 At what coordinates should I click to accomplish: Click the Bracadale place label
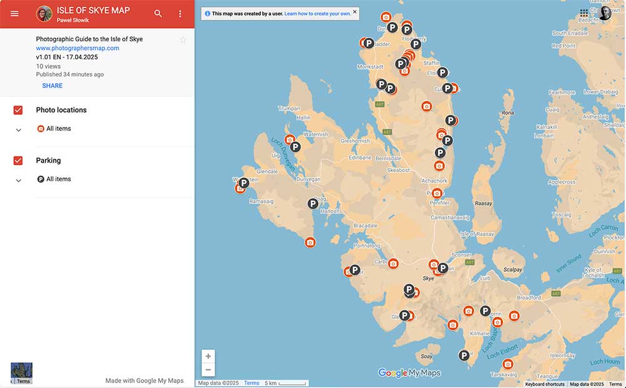click(366, 226)
